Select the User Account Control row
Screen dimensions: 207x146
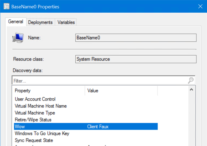point(35,99)
